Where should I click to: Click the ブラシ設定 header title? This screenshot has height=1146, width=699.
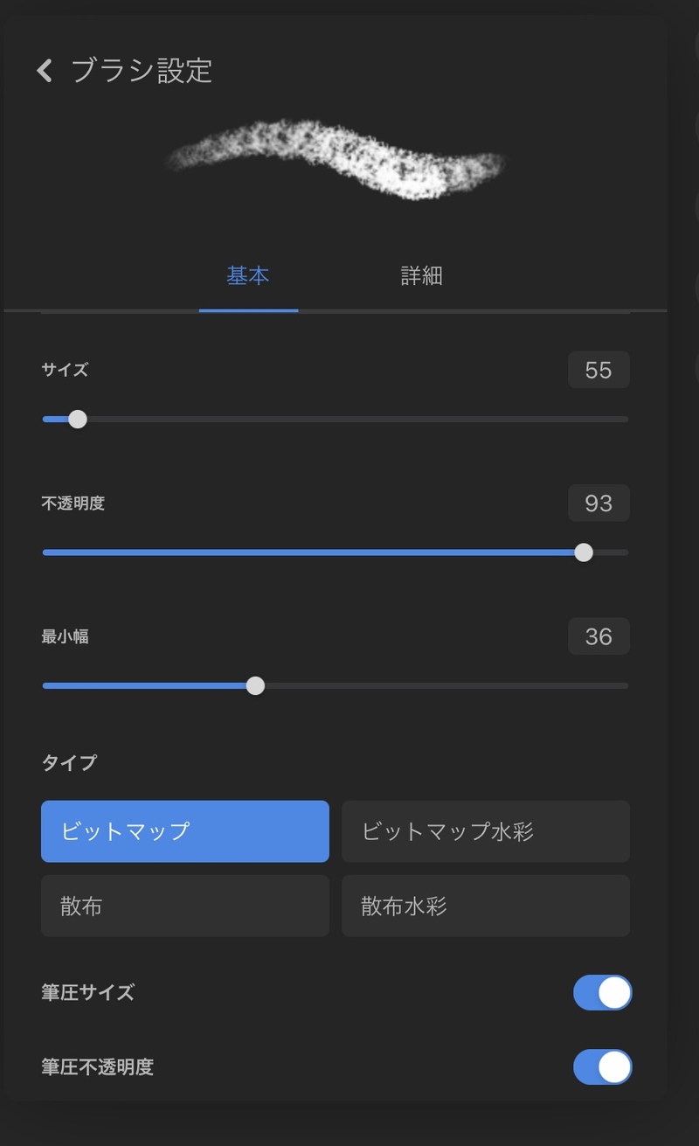[x=142, y=71]
